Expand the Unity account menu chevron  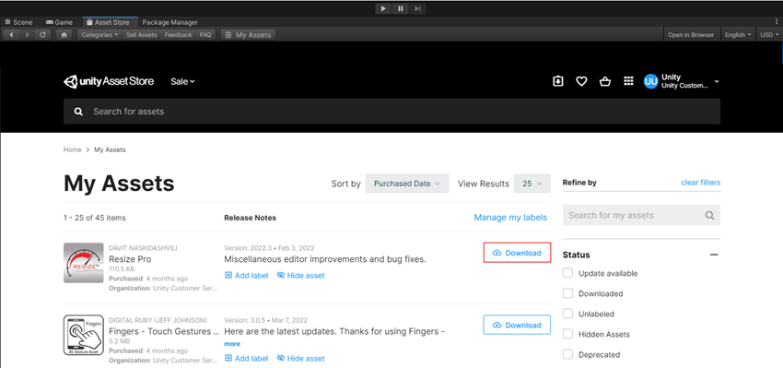point(717,81)
